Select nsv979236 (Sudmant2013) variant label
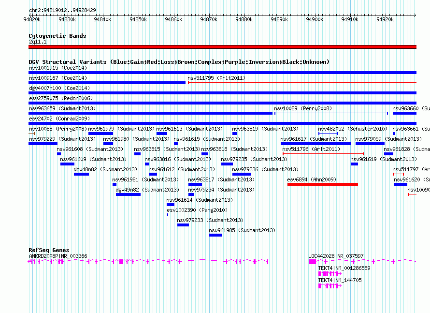 pyautogui.click(x=265, y=169)
